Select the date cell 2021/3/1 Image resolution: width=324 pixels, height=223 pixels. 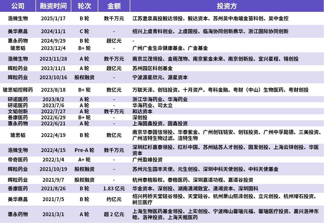click(x=53, y=214)
